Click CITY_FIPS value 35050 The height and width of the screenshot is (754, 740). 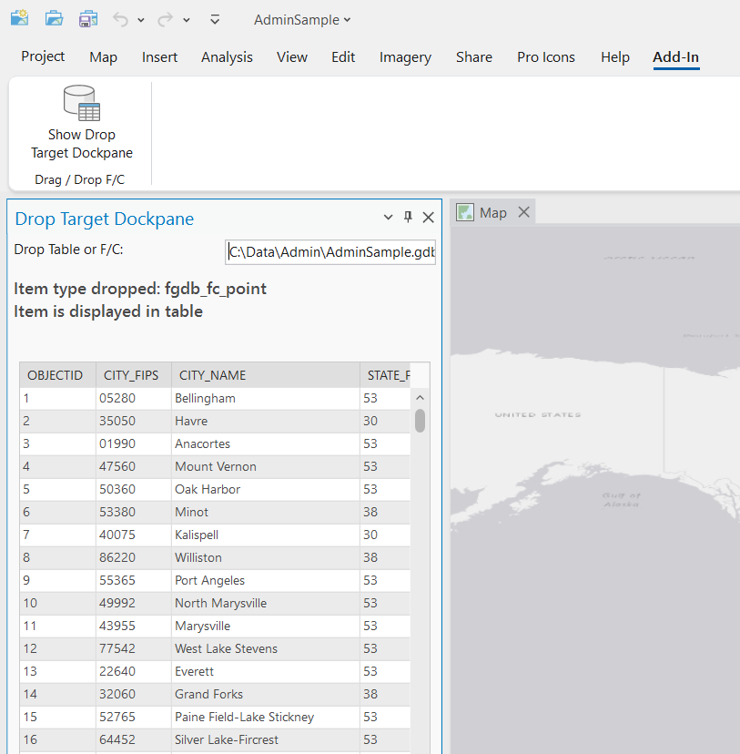[134, 421]
